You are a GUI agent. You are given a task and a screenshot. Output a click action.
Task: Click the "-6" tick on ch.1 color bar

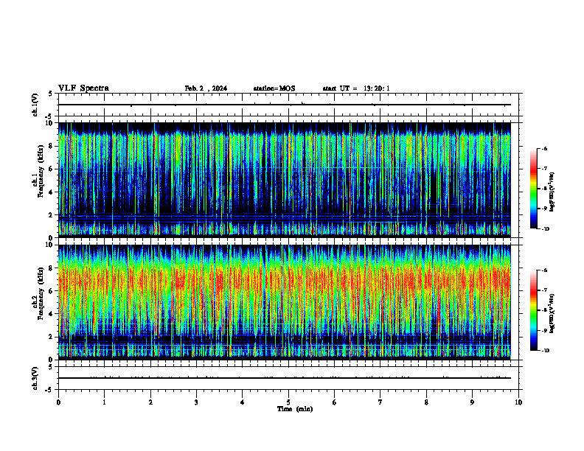(545, 148)
